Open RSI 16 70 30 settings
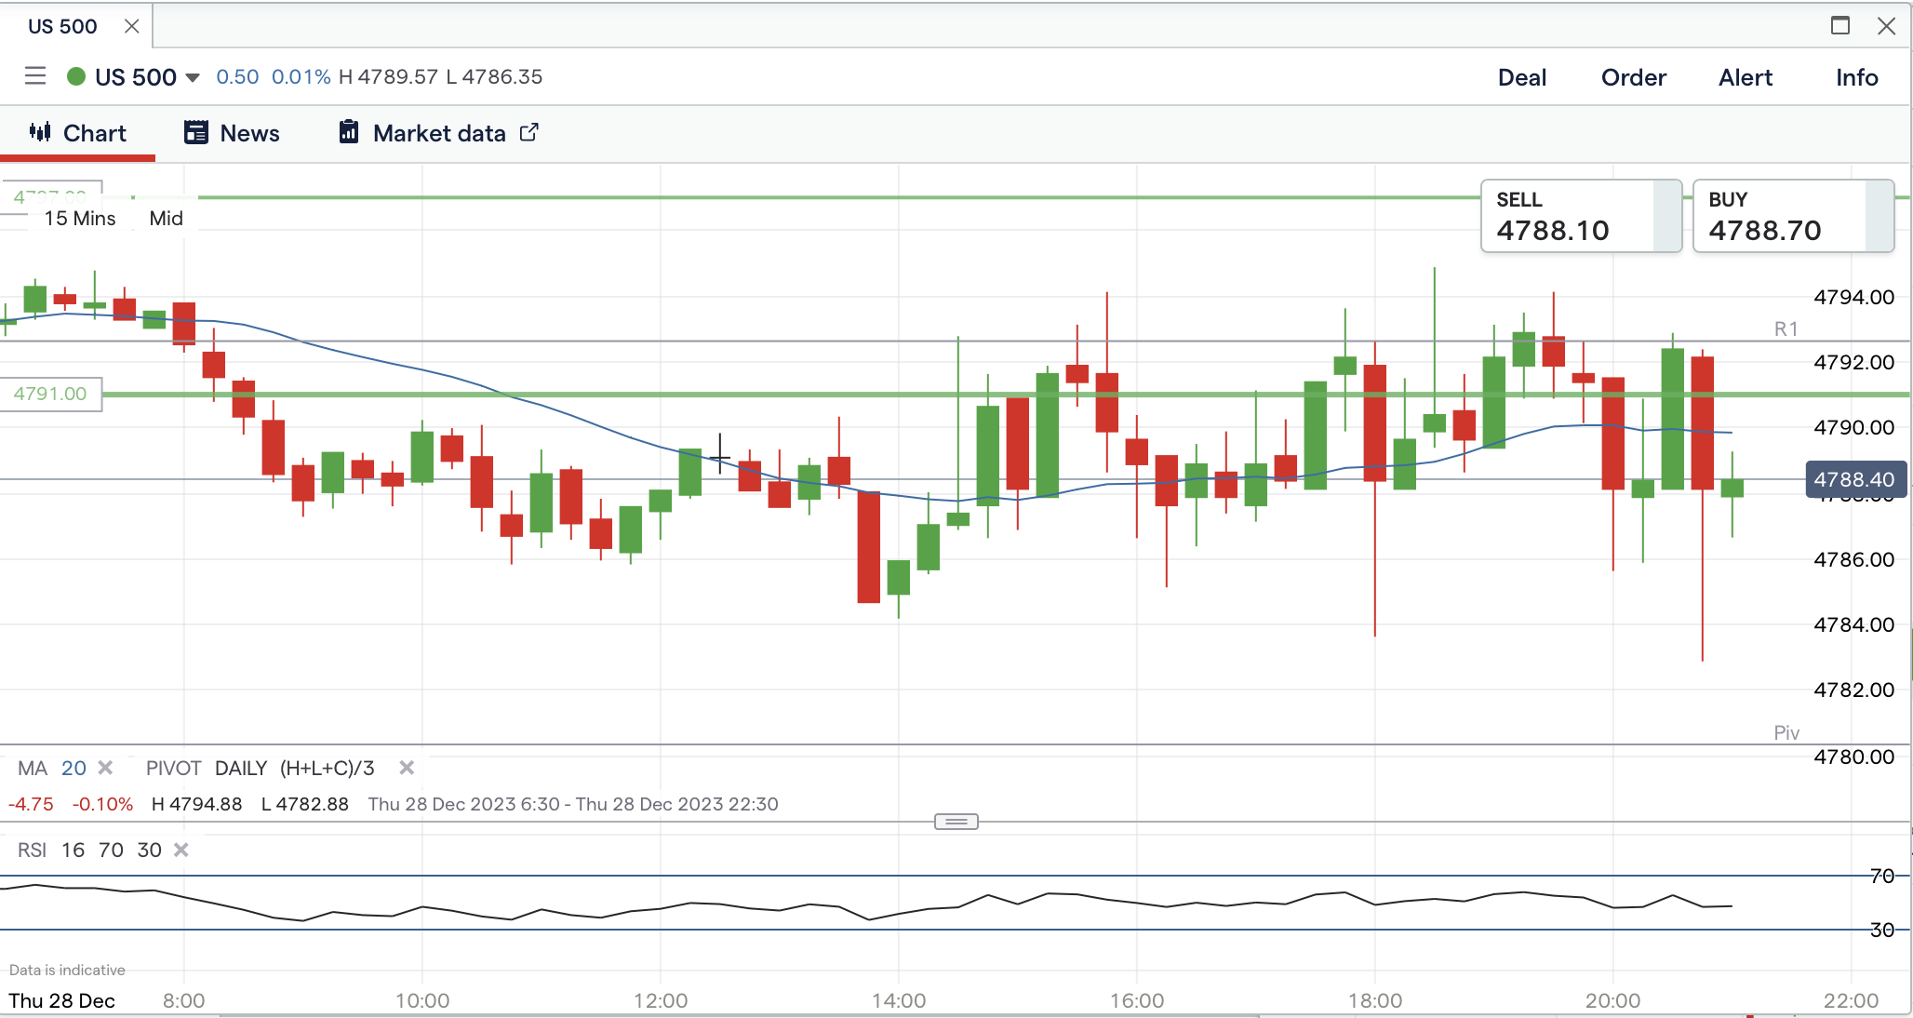 89,851
